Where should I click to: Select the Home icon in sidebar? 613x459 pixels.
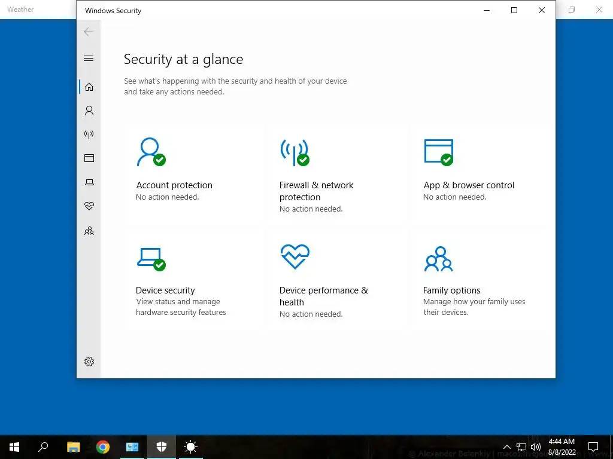89,87
